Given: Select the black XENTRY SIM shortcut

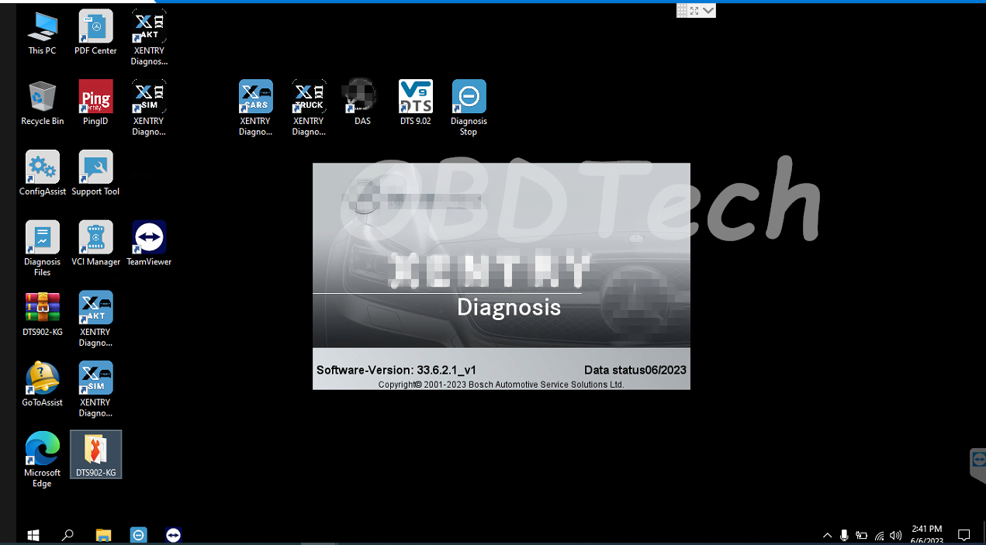Looking at the screenshot, I should (x=149, y=109).
